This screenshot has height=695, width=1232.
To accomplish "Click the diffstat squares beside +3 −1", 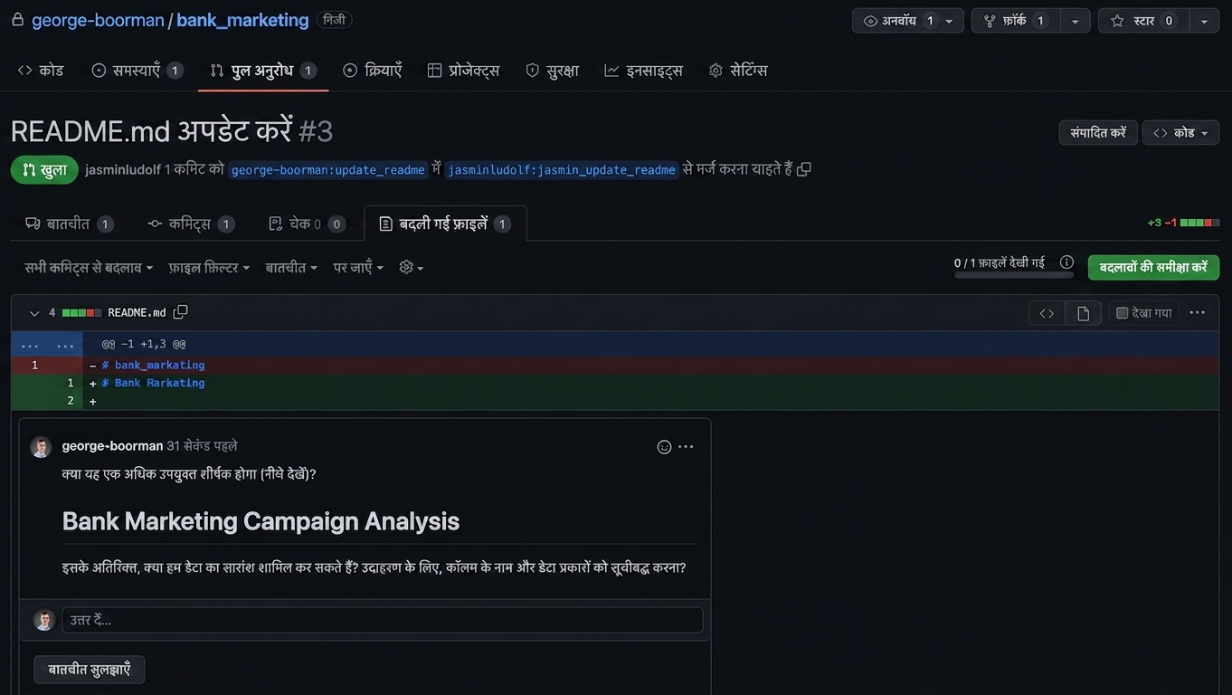I will click(1199, 223).
